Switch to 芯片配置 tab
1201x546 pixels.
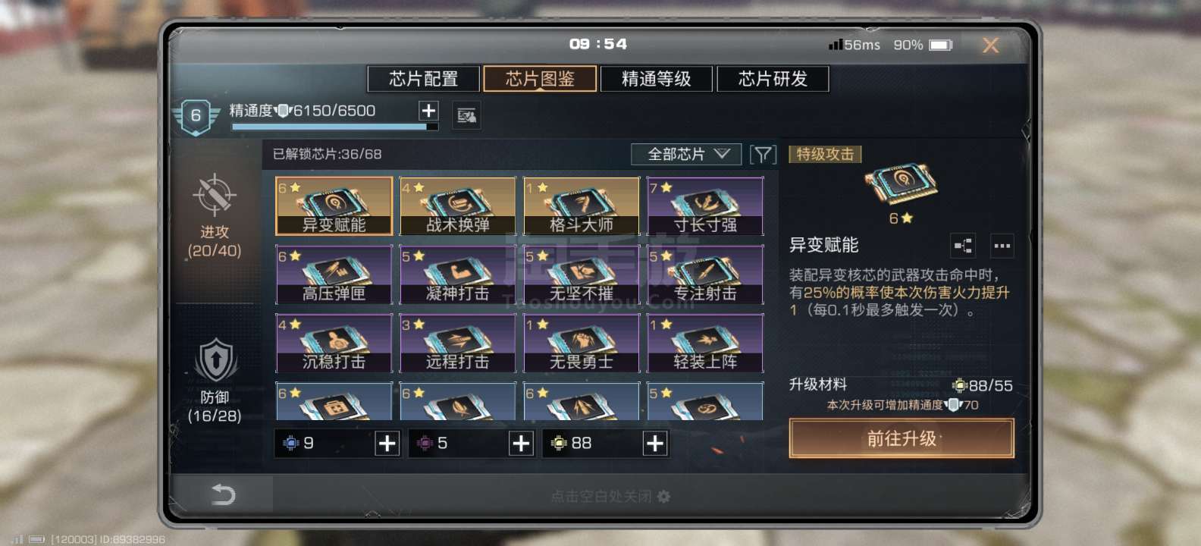pyautogui.click(x=423, y=79)
